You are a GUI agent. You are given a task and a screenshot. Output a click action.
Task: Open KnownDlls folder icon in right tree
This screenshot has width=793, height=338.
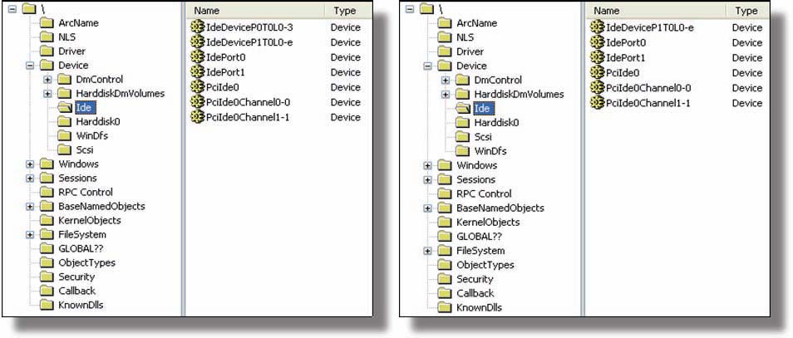coord(445,307)
